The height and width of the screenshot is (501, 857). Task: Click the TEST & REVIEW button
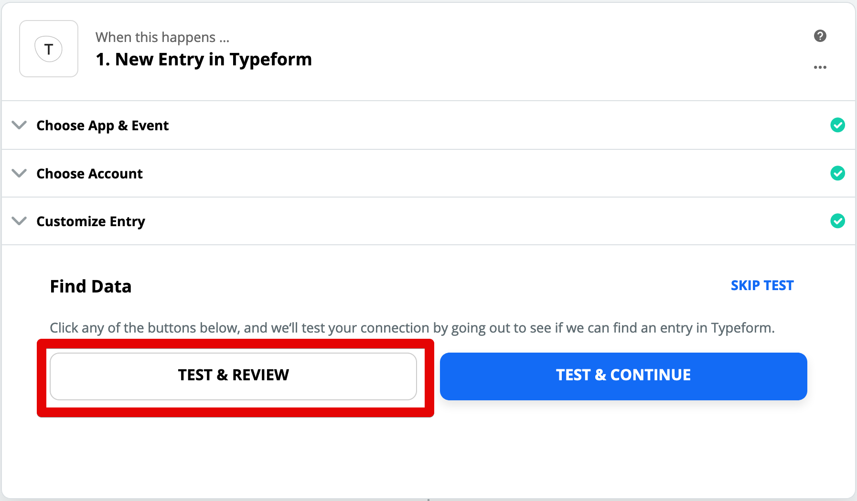tap(234, 376)
